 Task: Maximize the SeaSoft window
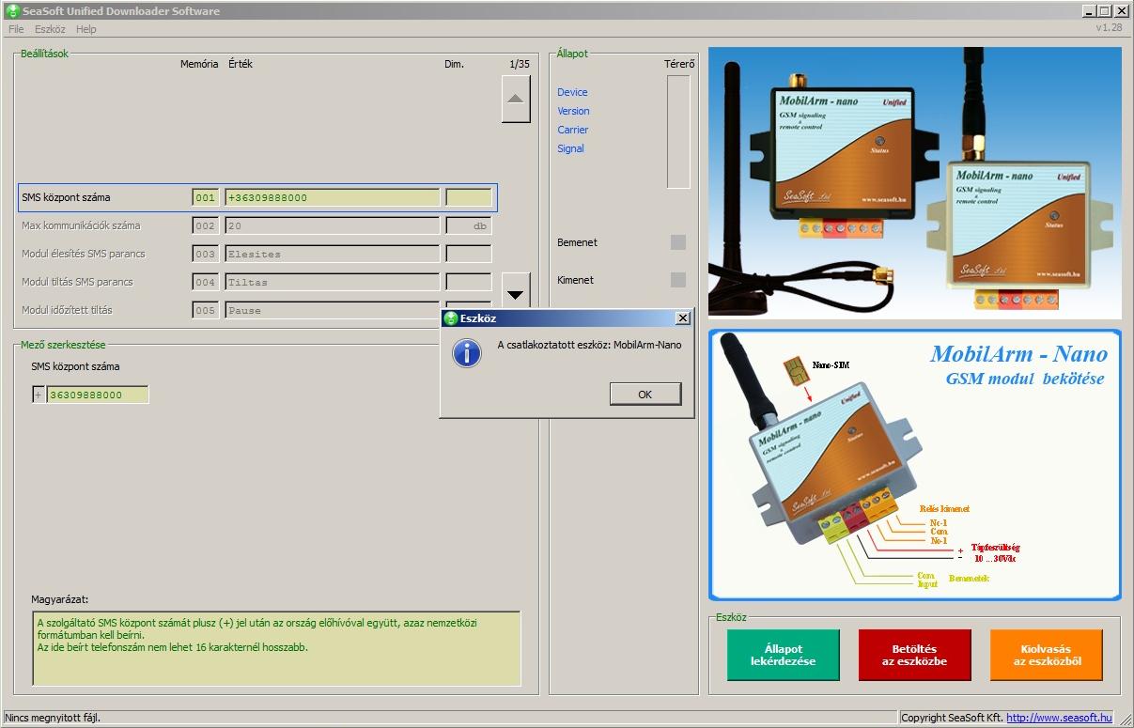[x=1104, y=11]
